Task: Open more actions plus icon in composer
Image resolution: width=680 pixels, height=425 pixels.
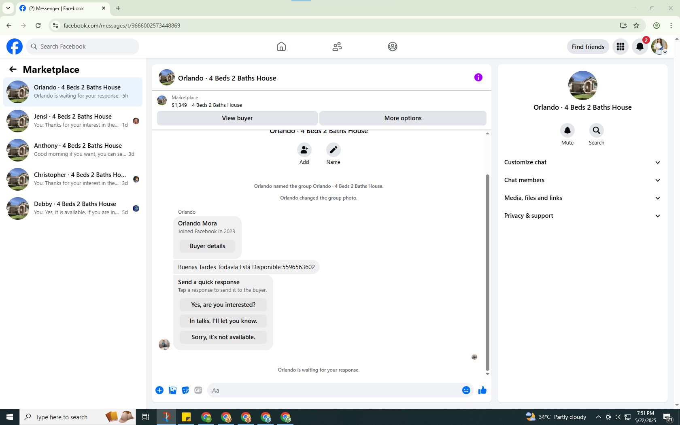Action: click(159, 390)
